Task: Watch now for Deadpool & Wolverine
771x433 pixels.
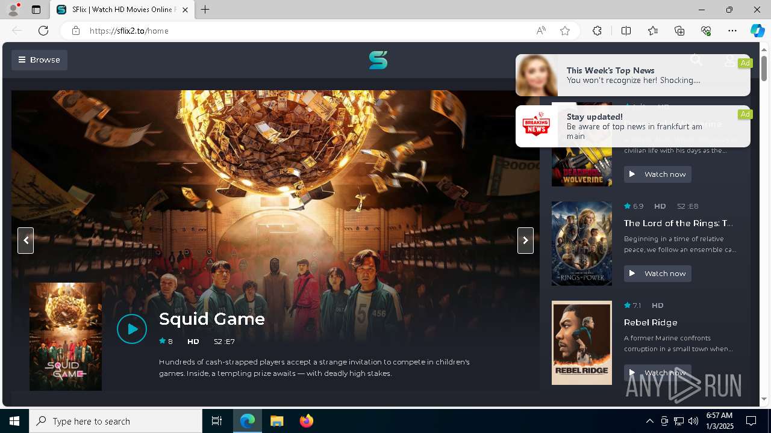Action: (x=657, y=174)
